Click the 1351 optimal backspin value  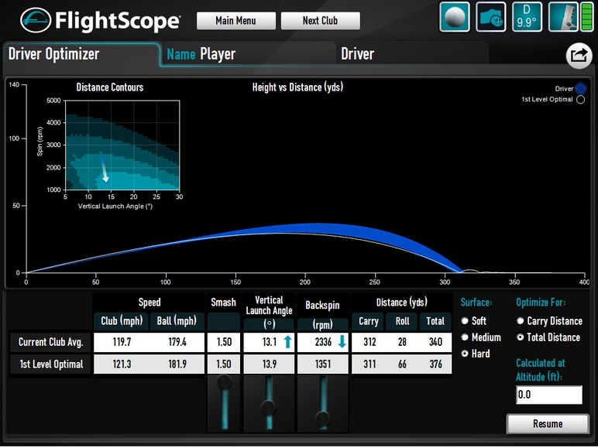click(x=323, y=364)
